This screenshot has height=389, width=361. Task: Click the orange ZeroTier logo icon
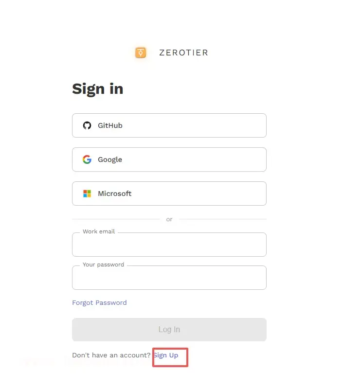coord(141,53)
